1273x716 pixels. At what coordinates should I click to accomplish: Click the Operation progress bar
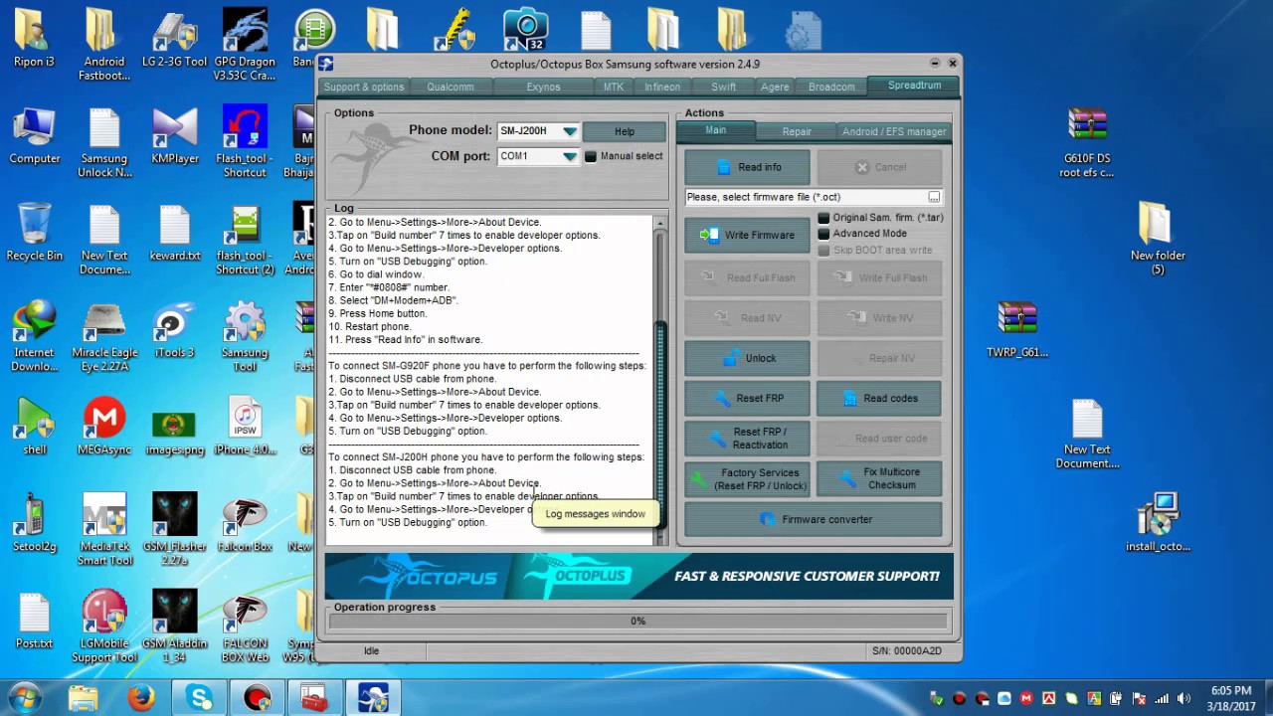637,622
